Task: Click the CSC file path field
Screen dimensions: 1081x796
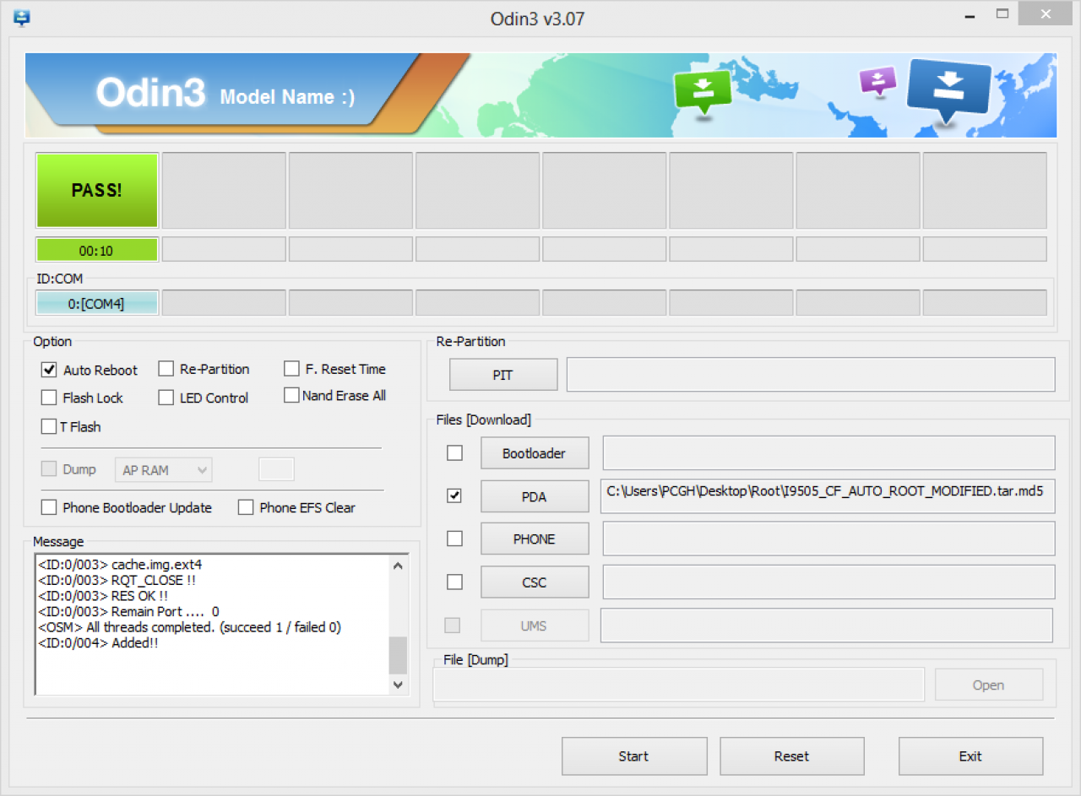Action: [828, 582]
